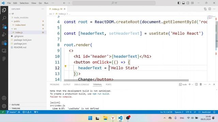Open editor More Actions ellipsis
This screenshot has height=122, width=218.
(x=214, y=9)
